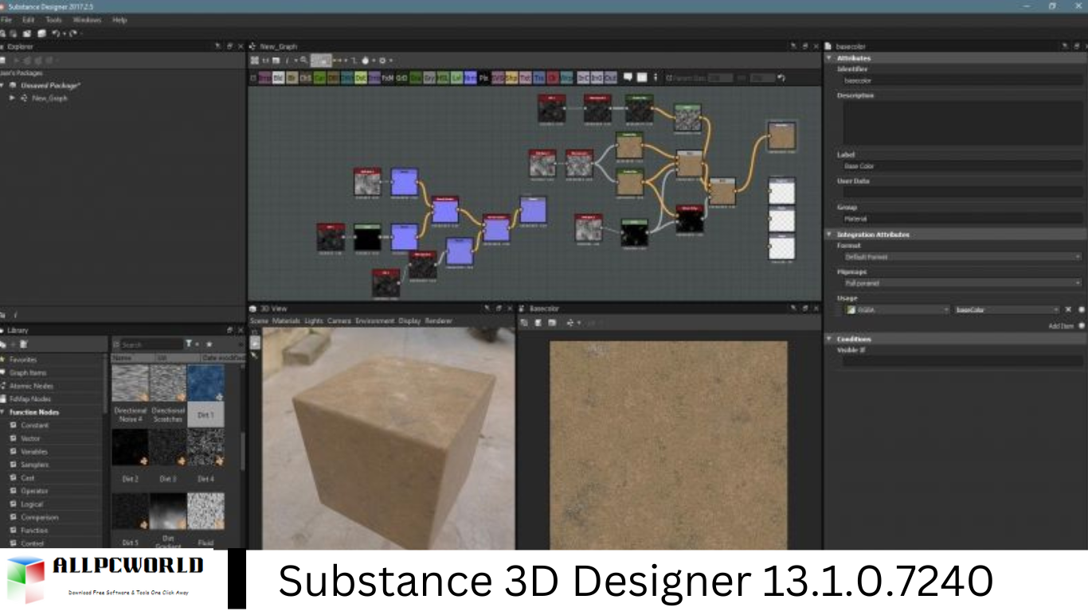Open the Renderer menu in 3D View
This screenshot has height=611, width=1088.
tap(438, 321)
